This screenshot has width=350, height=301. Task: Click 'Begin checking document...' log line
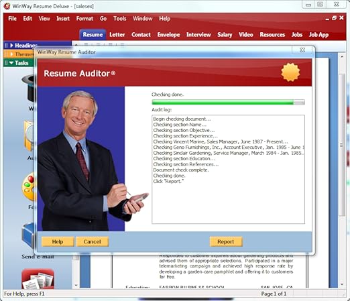[x=182, y=119]
